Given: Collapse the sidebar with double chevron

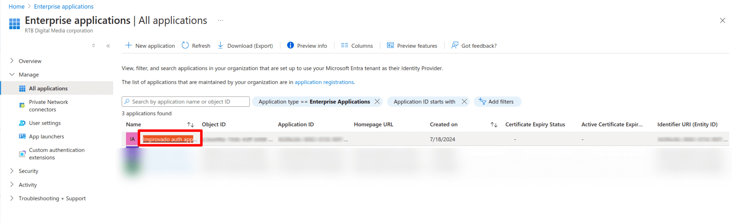Looking at the screenshot, I should point(108,46).
